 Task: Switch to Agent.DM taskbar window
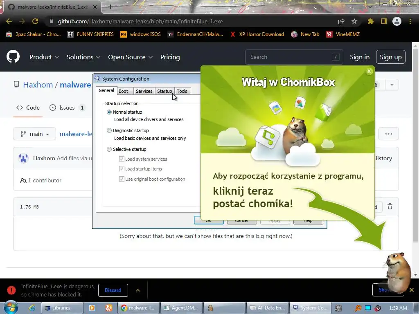[x=181, y=308]
